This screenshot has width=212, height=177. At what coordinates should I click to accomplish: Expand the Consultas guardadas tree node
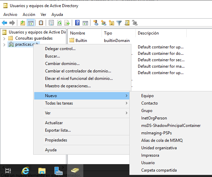point(4,39)
